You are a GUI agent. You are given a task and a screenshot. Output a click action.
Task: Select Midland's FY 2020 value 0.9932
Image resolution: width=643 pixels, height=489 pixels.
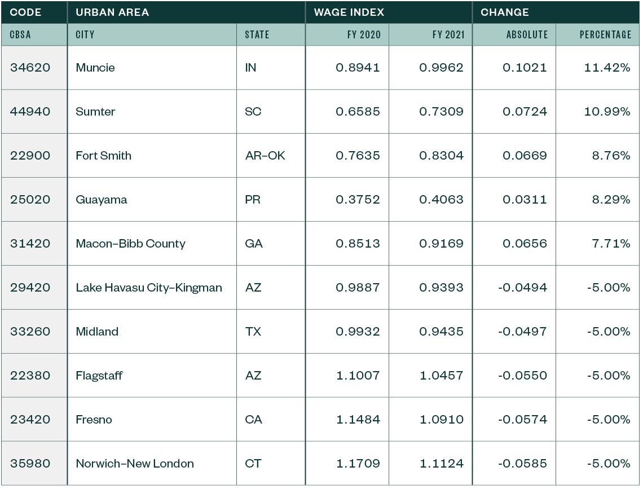(358, 332)
